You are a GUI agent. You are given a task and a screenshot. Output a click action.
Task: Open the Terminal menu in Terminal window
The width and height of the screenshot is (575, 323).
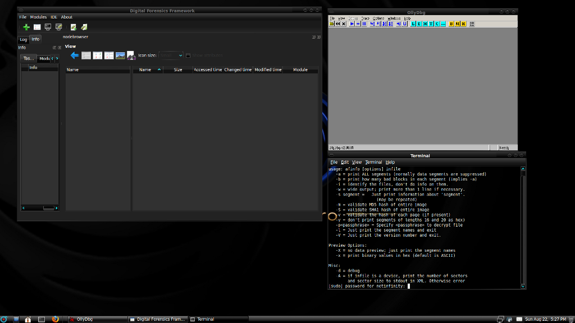[373, 162]
